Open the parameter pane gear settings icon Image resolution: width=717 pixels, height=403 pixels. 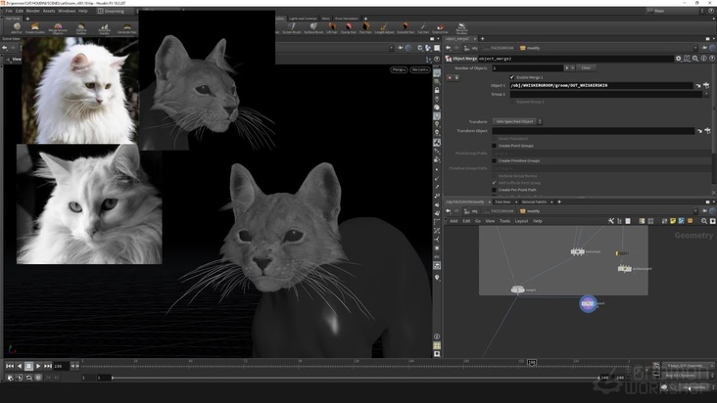[x=679, y=59]
